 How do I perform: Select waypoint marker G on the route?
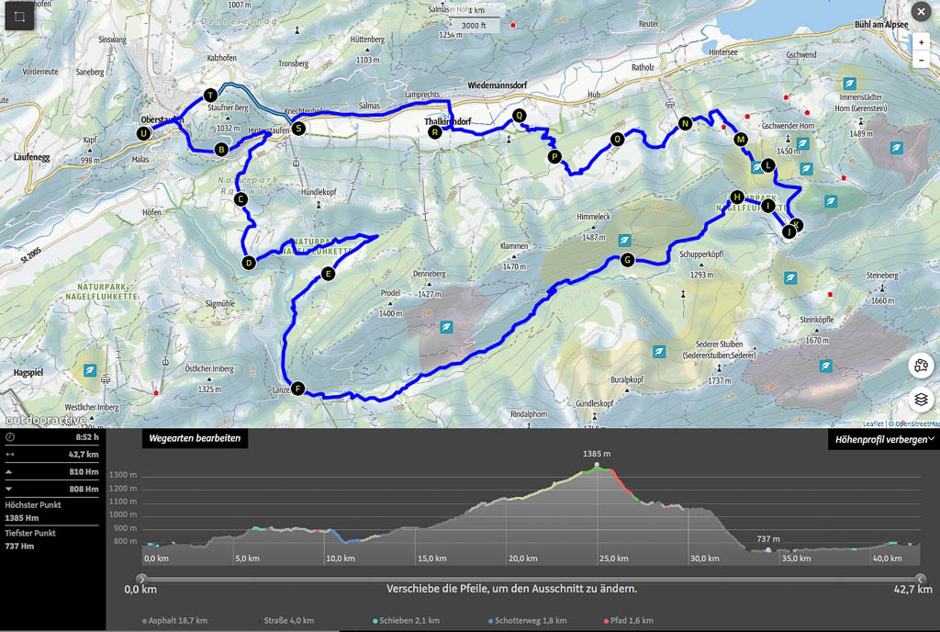tap(627, 259)
